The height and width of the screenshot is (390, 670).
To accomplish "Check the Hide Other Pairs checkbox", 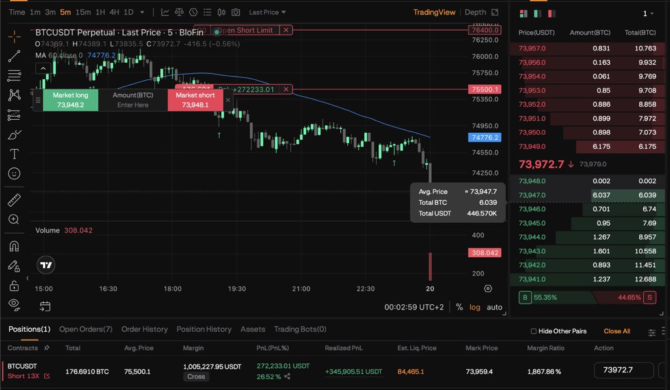I will coord(533,331).
